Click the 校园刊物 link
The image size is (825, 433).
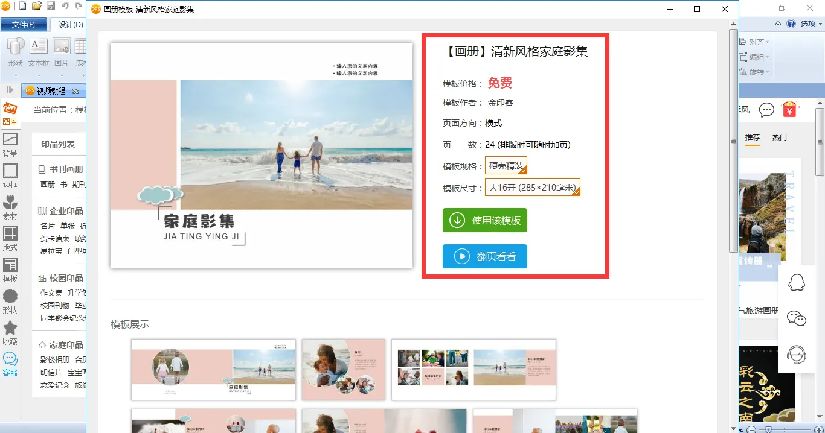(55, 306)
